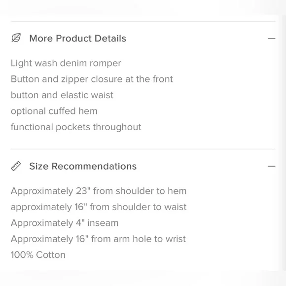Click the More Product Details heading
The height and width of the screenshot is (286, 286).
(78, 38)
